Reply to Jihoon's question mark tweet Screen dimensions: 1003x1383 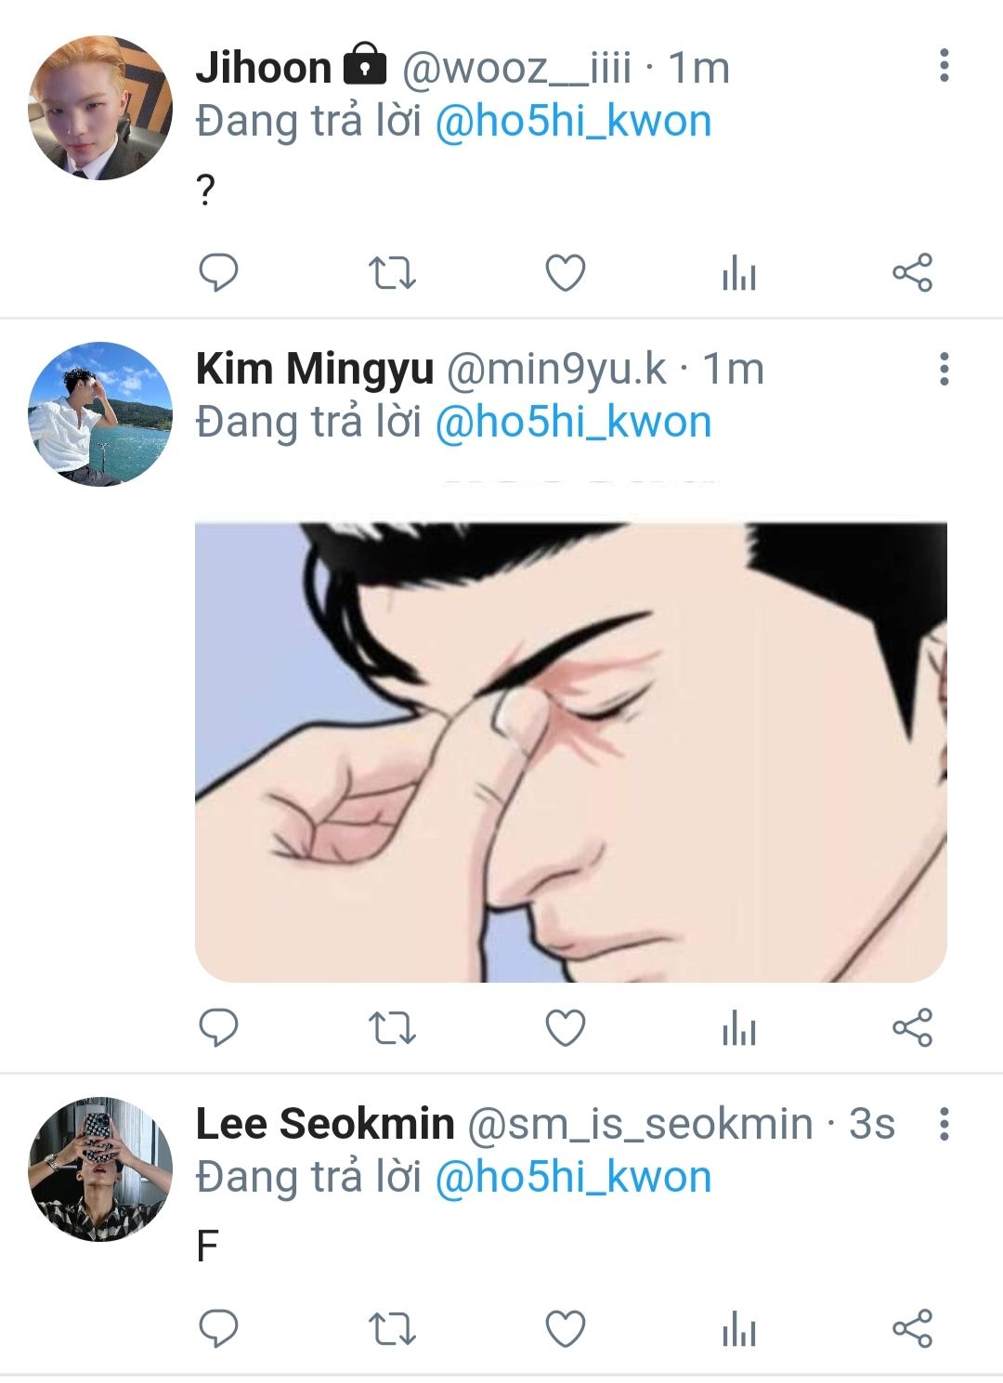tap(219, 273)
